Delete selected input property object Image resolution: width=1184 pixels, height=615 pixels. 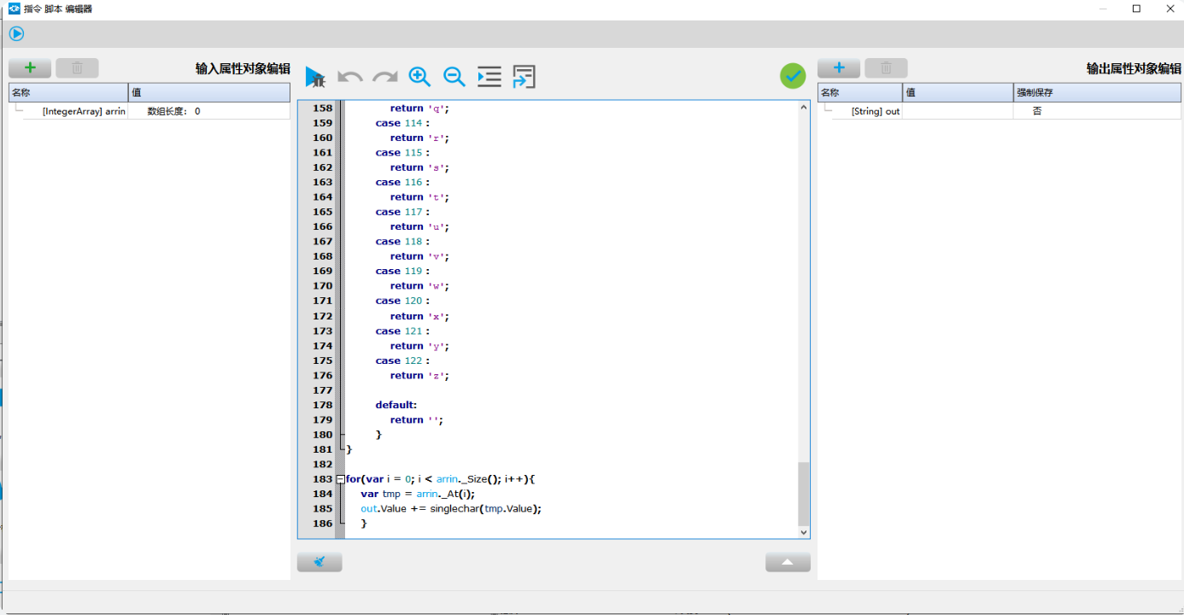point(77,68)
